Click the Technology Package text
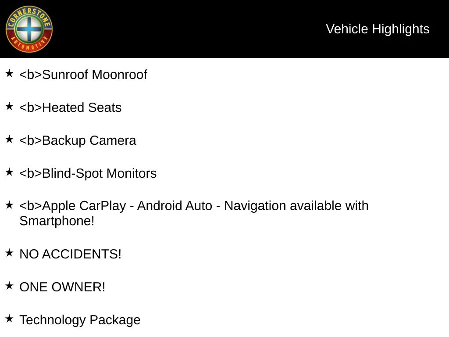 point(80,320)
